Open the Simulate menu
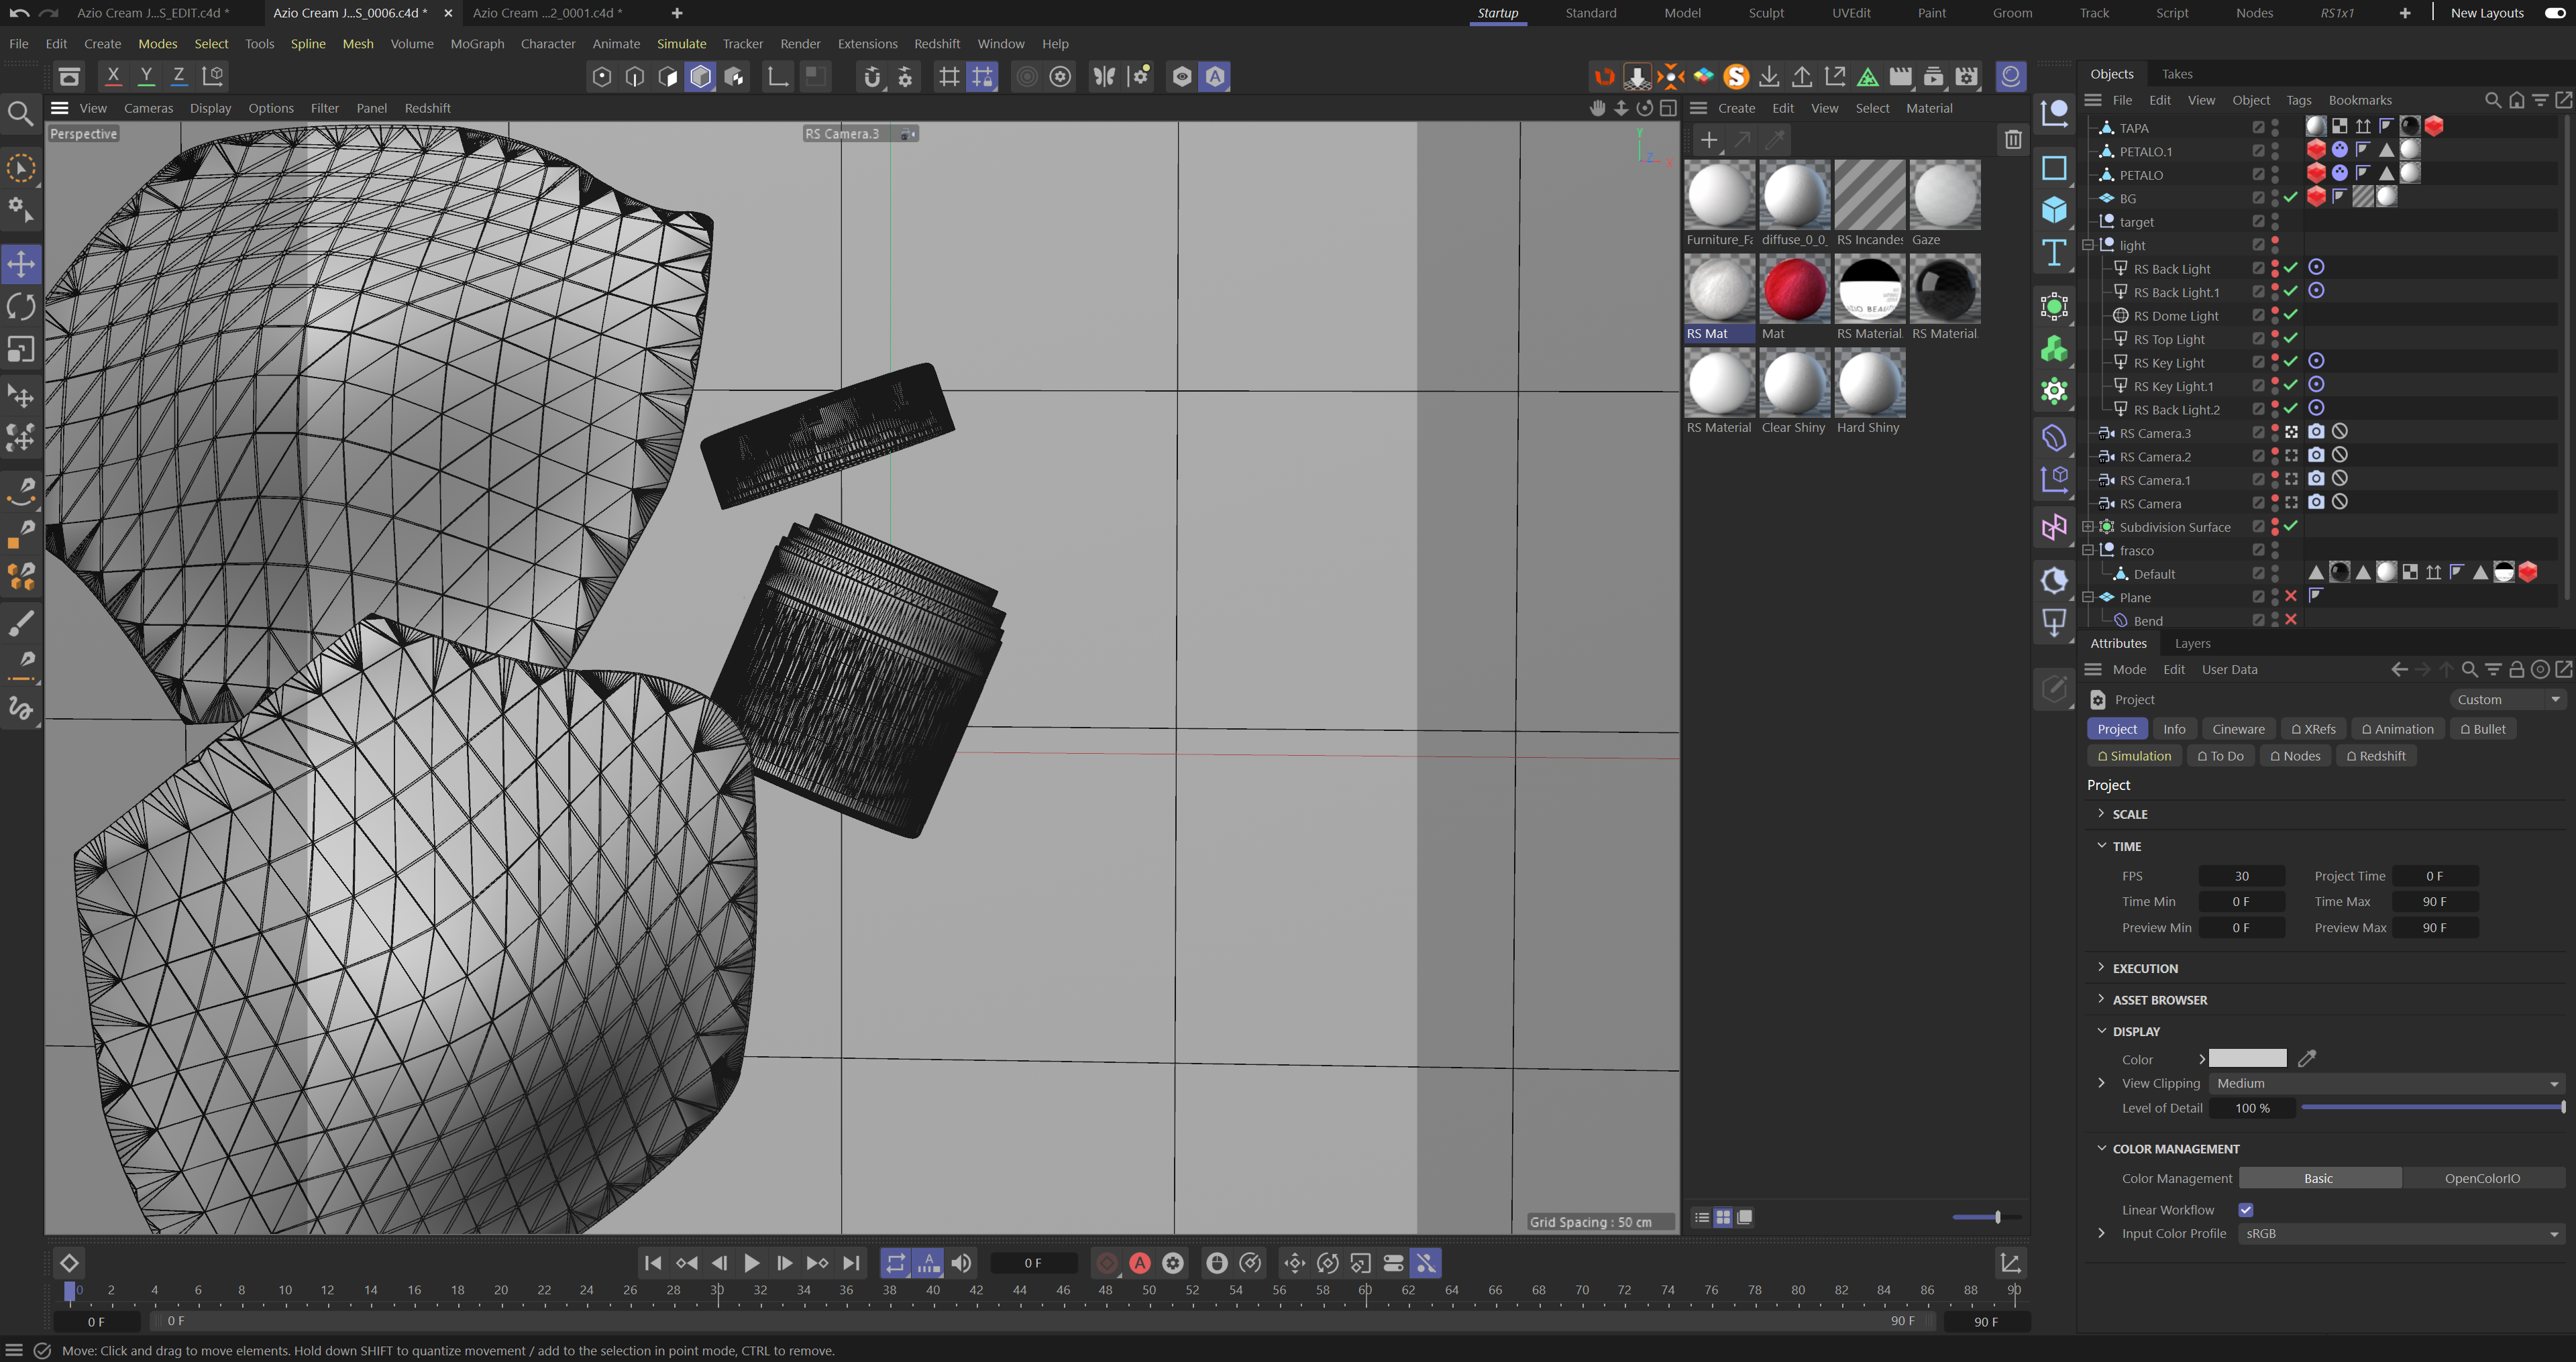This screenshot has height=1362, width=2576. coord(681,44)
